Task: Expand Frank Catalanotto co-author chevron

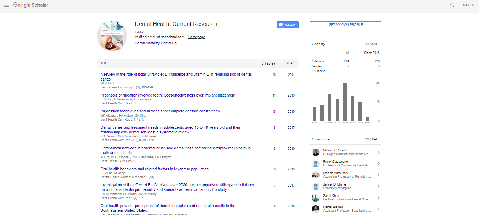Action: pos(378,164)
